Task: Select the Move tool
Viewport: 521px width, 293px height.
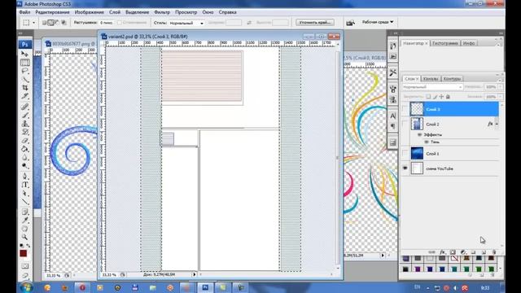Action: pos(25,54)
